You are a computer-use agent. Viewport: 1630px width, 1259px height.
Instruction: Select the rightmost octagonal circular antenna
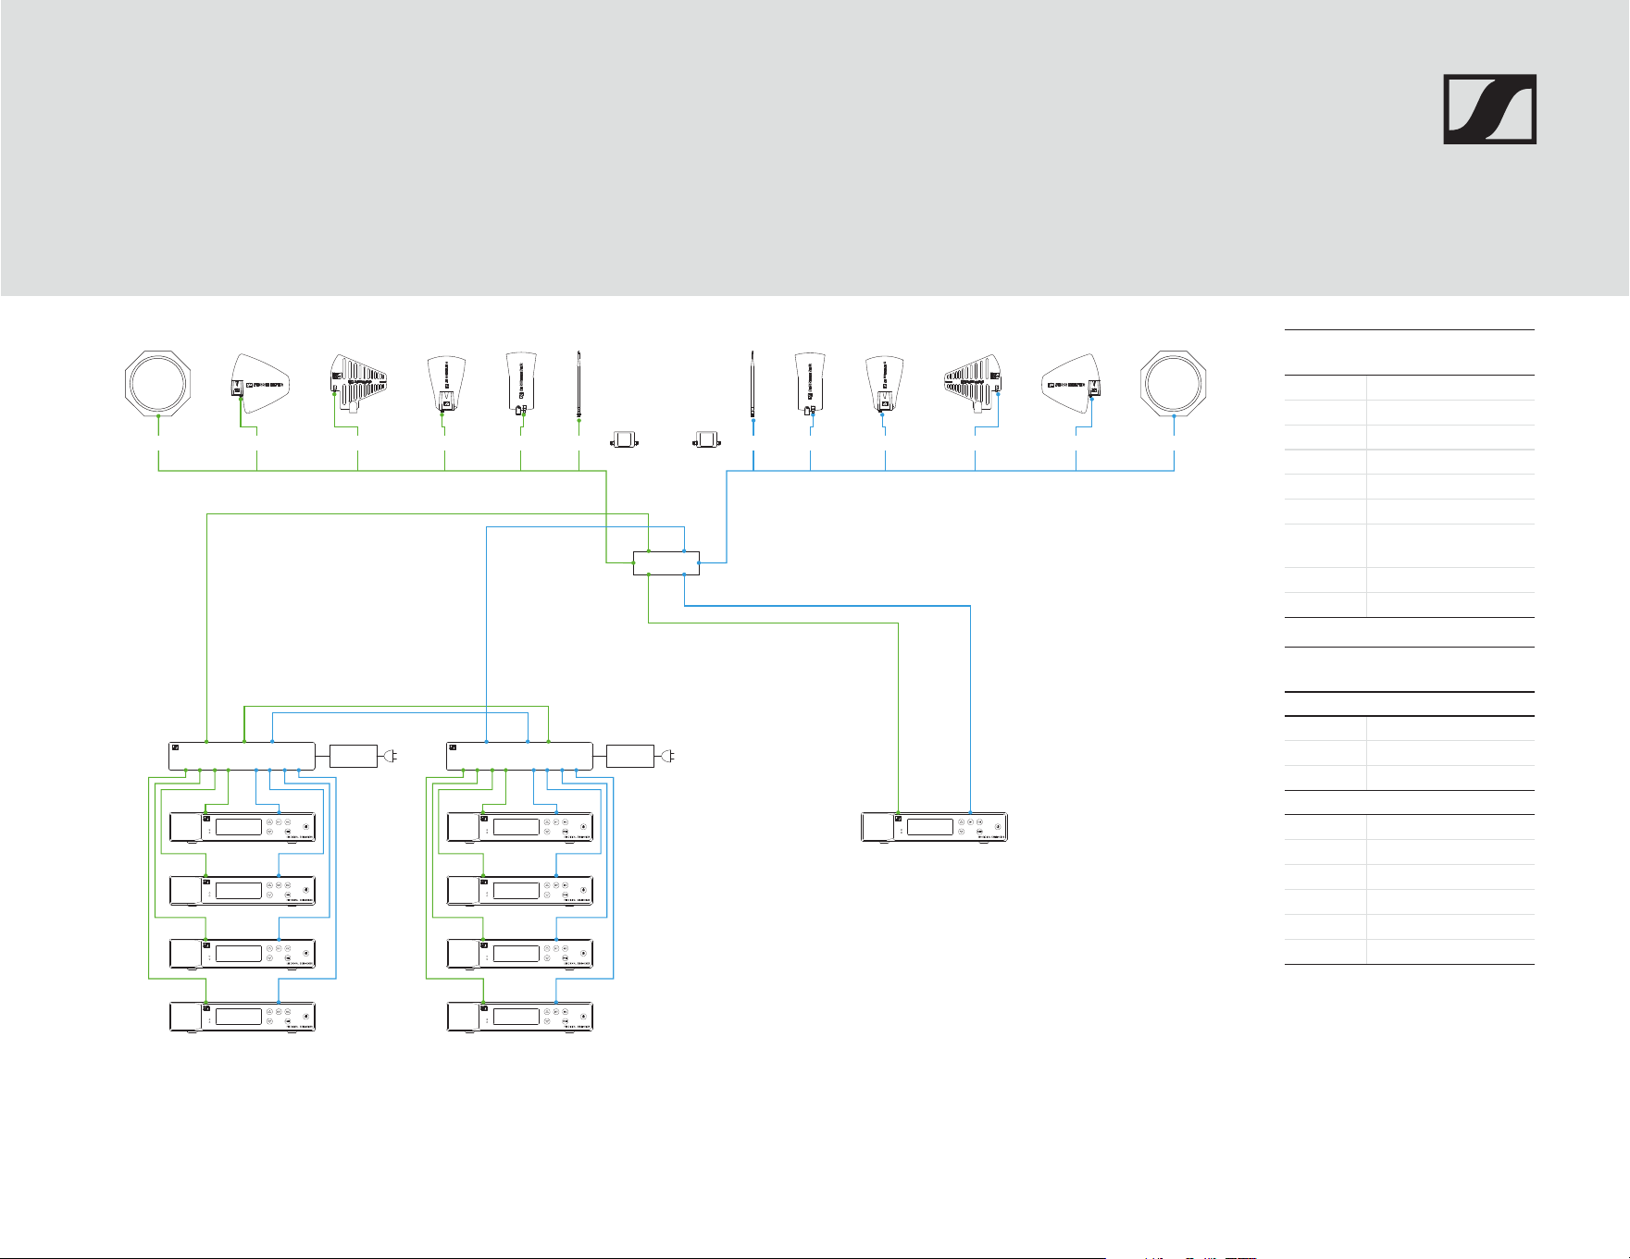pos(1174,383)
